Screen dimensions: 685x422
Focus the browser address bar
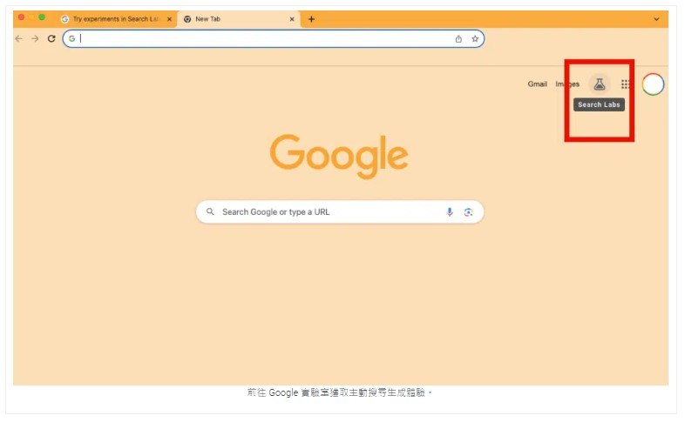[x=274, y=39]
